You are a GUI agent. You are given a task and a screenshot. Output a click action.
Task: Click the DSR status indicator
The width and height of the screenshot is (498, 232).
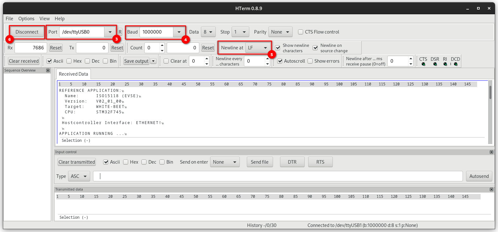tap(435, 64)
